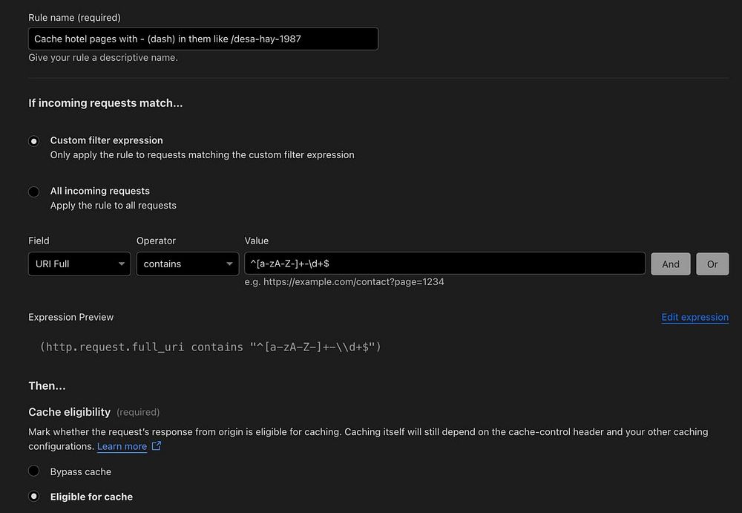Viewport: 742px width, 513px height.
Task: Click the external link icon beside Learn more
Action: point(156,446)
